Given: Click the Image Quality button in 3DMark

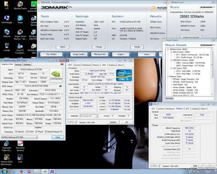Looking at the screenshot, I should pos(79,54).
